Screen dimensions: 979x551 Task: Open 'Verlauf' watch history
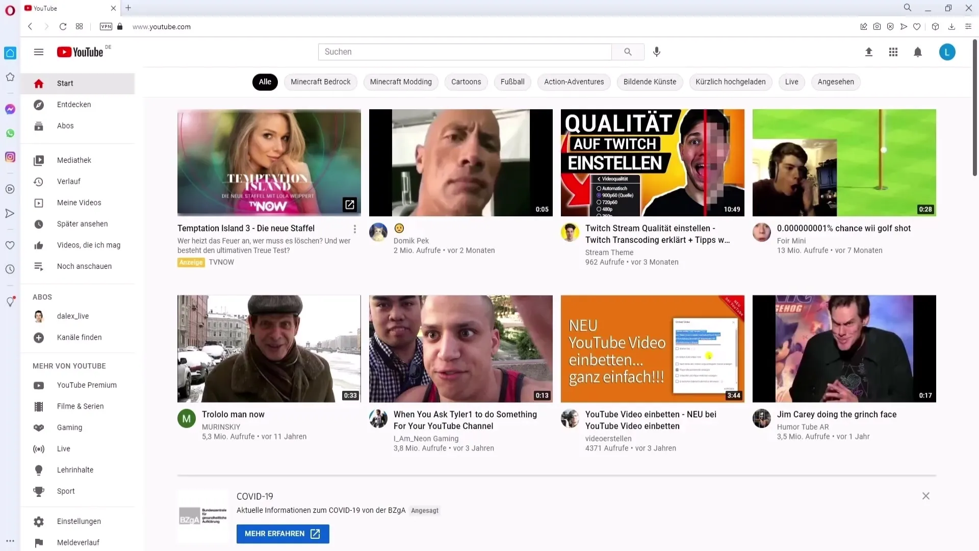click(x=78, y=182)
